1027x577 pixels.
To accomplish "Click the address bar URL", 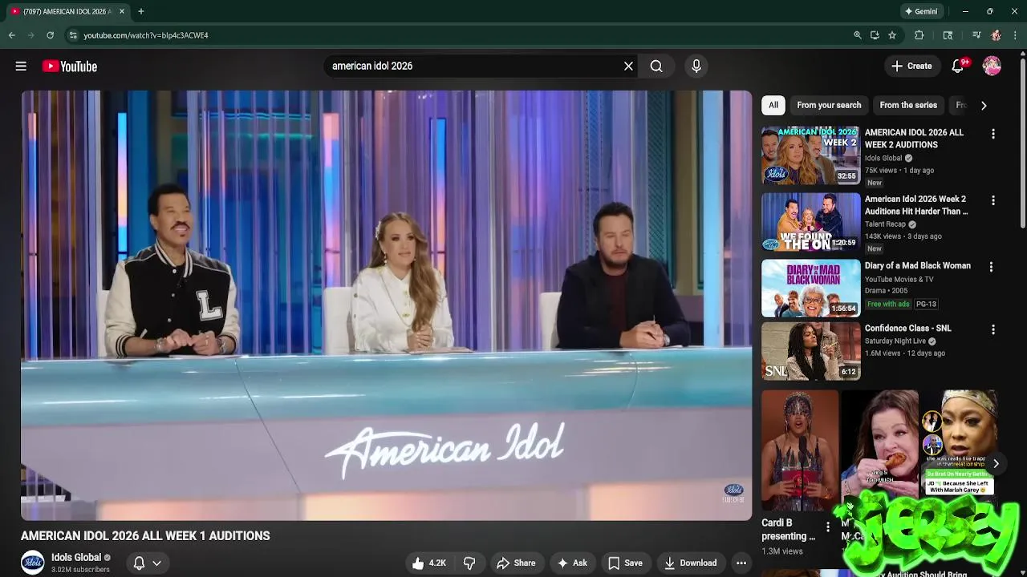I will point(146,35).
